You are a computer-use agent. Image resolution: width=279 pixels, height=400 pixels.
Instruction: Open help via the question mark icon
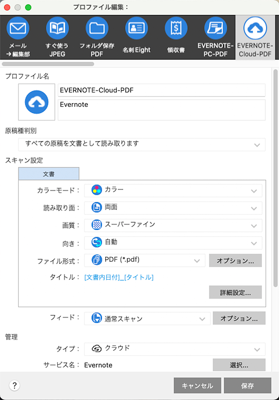pos(14,385)
